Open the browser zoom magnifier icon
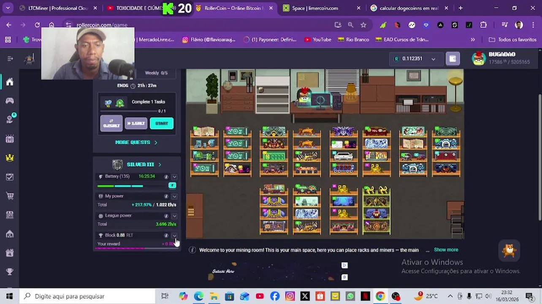 pyautogui.click(x=350, y=25)
